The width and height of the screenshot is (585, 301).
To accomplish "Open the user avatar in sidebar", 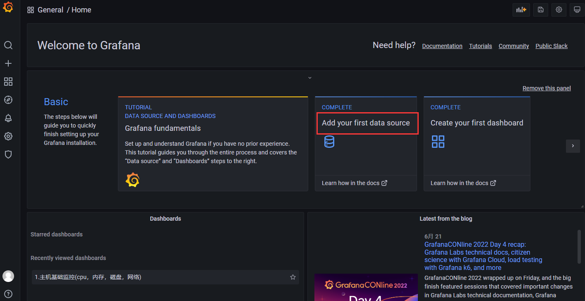I will tap(8, 276).
